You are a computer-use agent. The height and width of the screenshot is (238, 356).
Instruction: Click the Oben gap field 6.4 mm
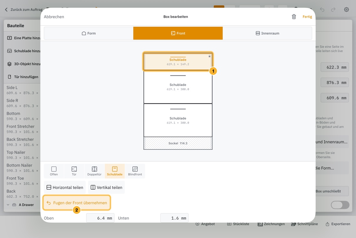point(100,218)
